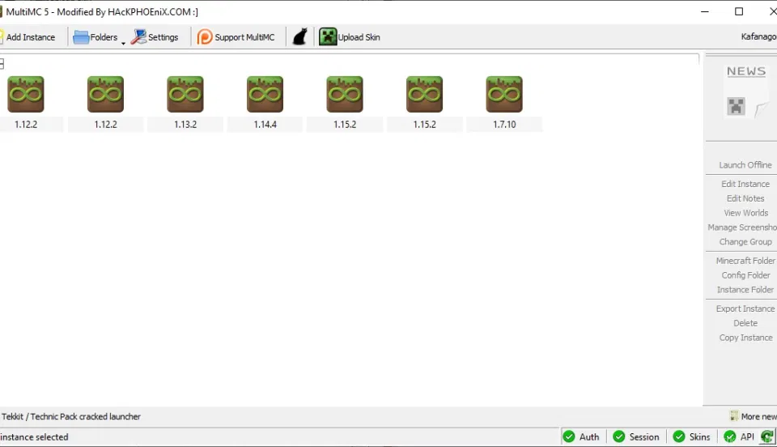Click the Session status indicator

(x=636, y=436)
